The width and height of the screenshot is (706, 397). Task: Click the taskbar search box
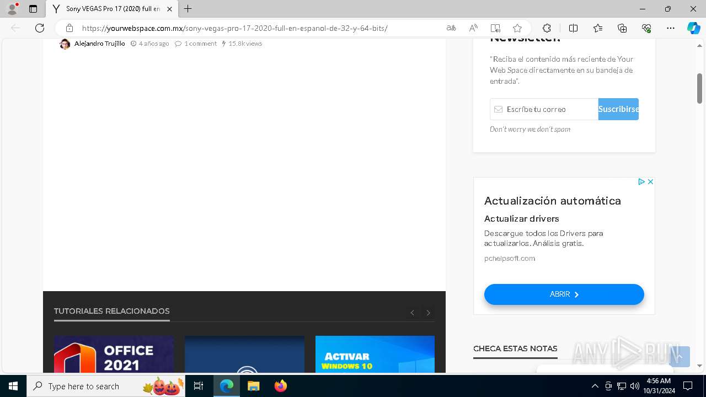click(106, 386)
